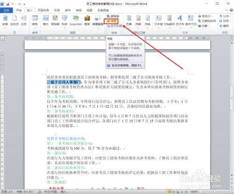Viewport: 234px width, 194px height.
Task: Click the 100% zoom level button
Action: (x=194, y=192)
